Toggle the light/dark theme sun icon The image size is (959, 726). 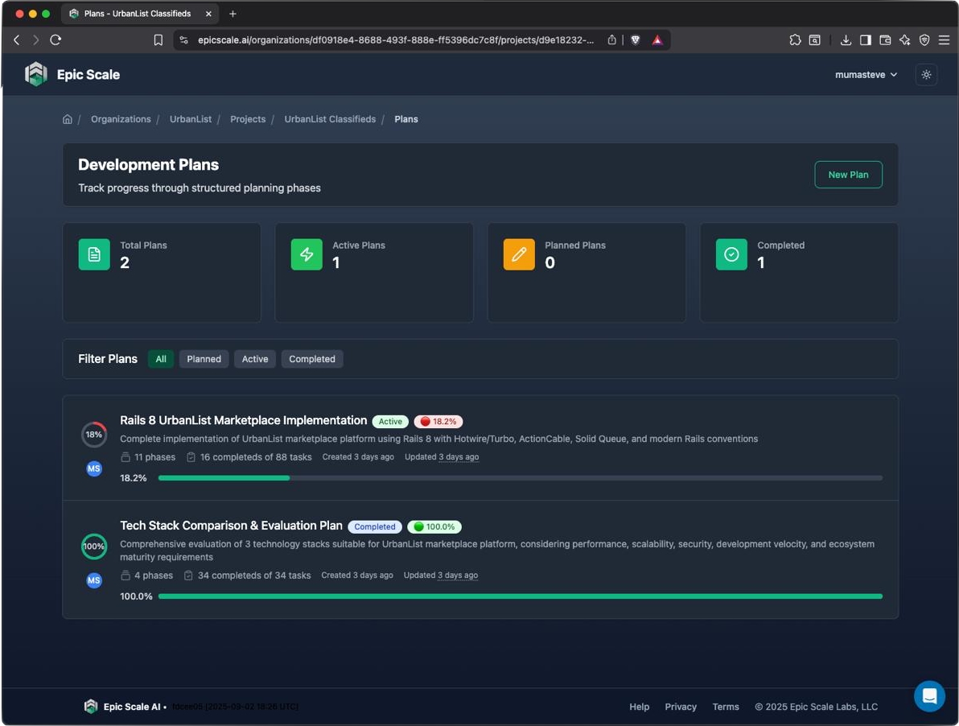pos(926,75)
